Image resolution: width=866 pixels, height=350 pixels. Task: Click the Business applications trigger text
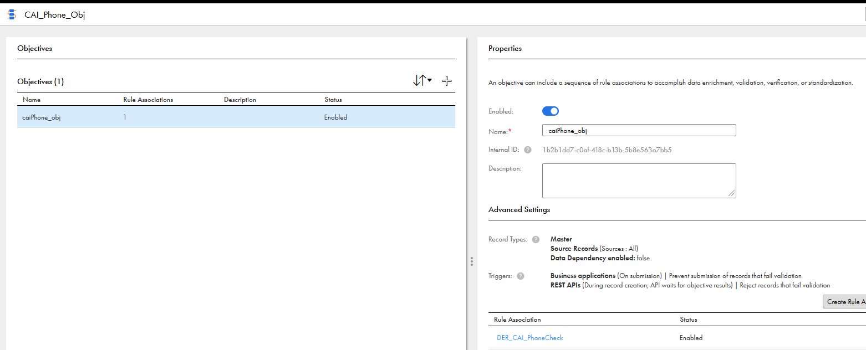pyautogui.click(x=583, y=276)
